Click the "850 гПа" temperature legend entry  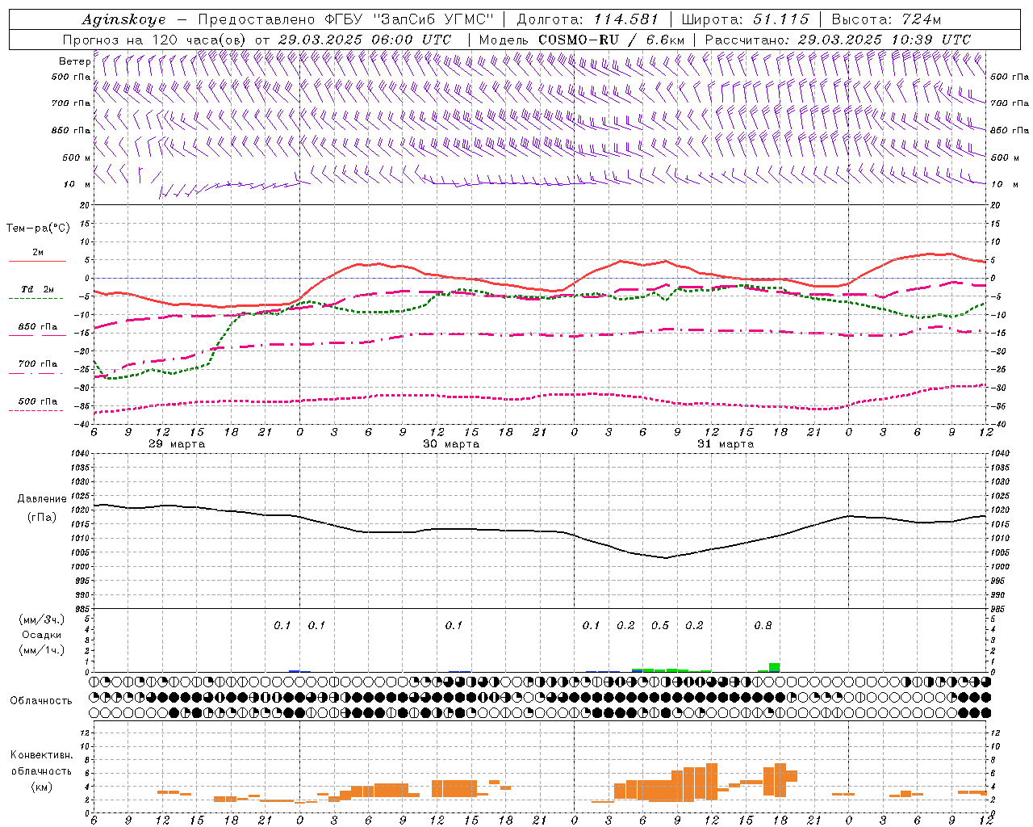click(x=37, y=327)
